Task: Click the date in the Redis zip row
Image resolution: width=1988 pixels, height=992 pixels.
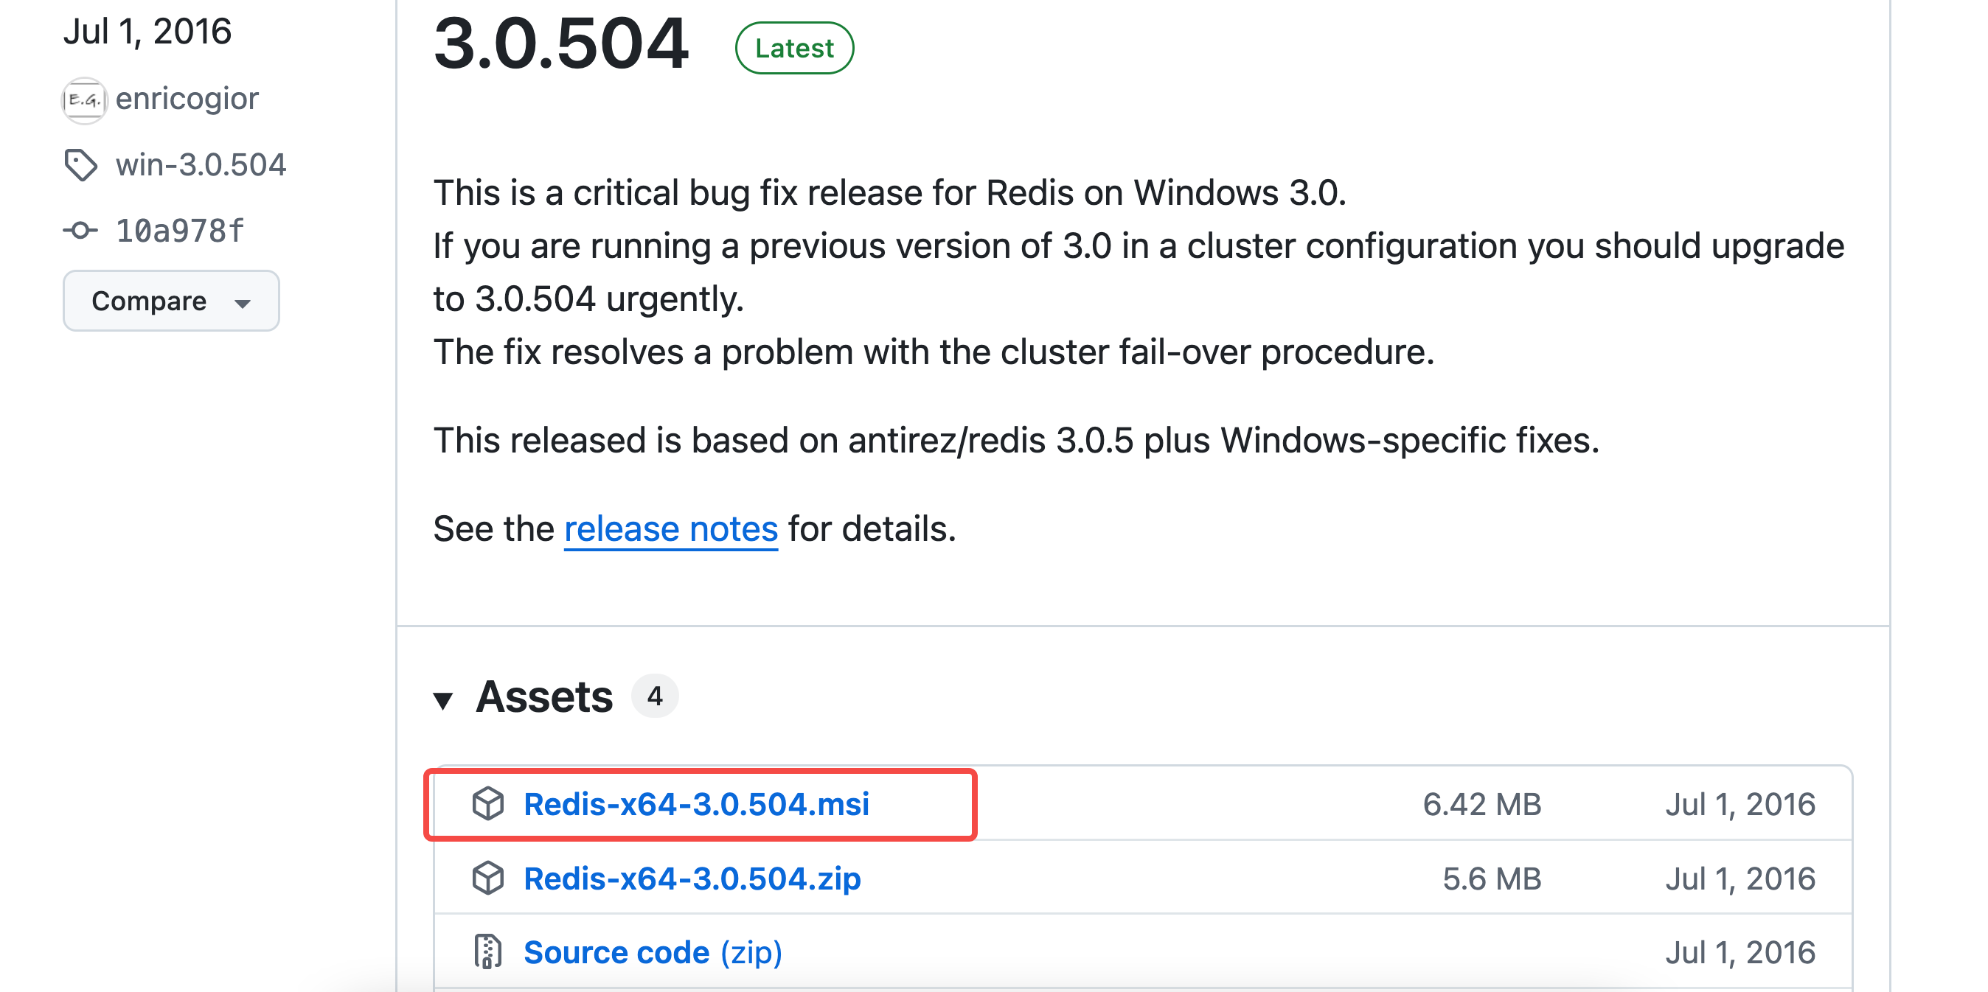Action: tap(1740, 878)
